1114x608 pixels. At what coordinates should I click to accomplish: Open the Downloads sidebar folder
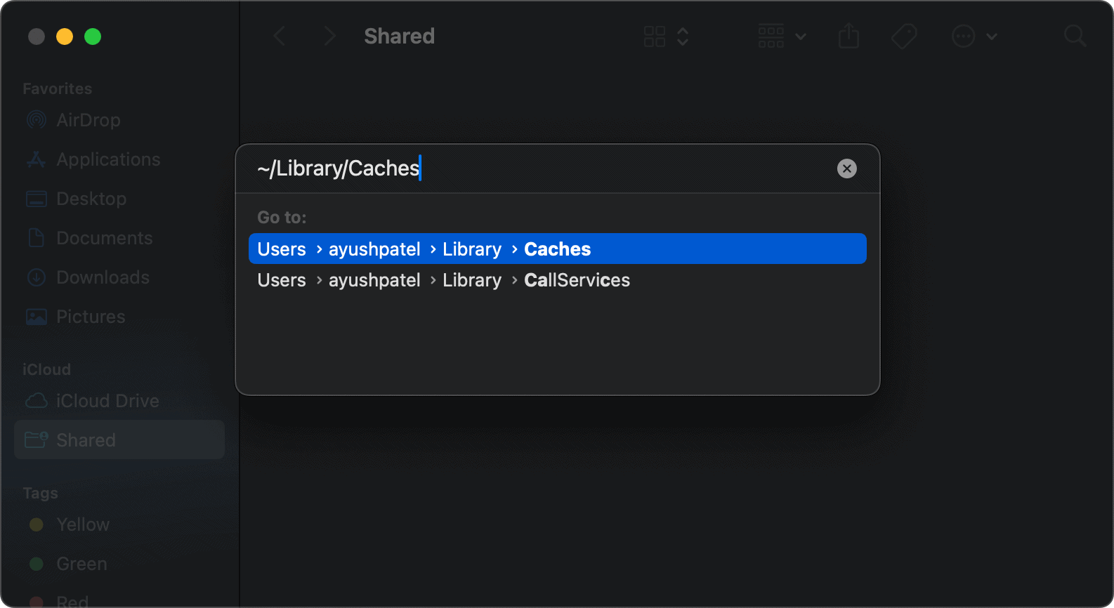click(103, 277)
